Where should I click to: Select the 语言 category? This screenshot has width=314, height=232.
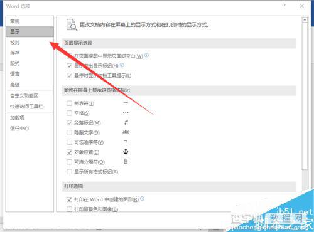coord(30,74)
